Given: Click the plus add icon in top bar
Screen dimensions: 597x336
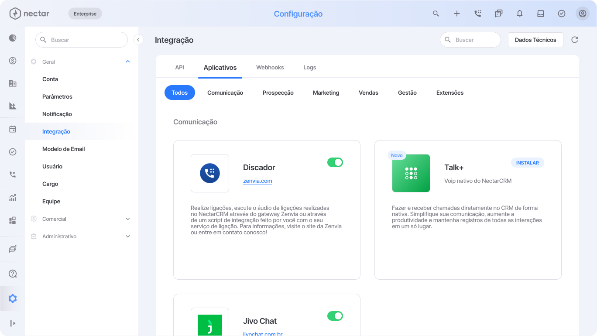Looking at the screenshot, I should pos(457,14).
